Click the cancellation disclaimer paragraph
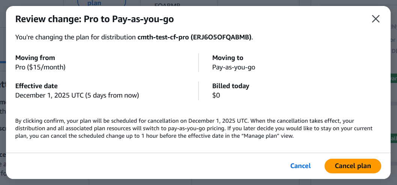 pyautogui.click(x=194, y=128)
